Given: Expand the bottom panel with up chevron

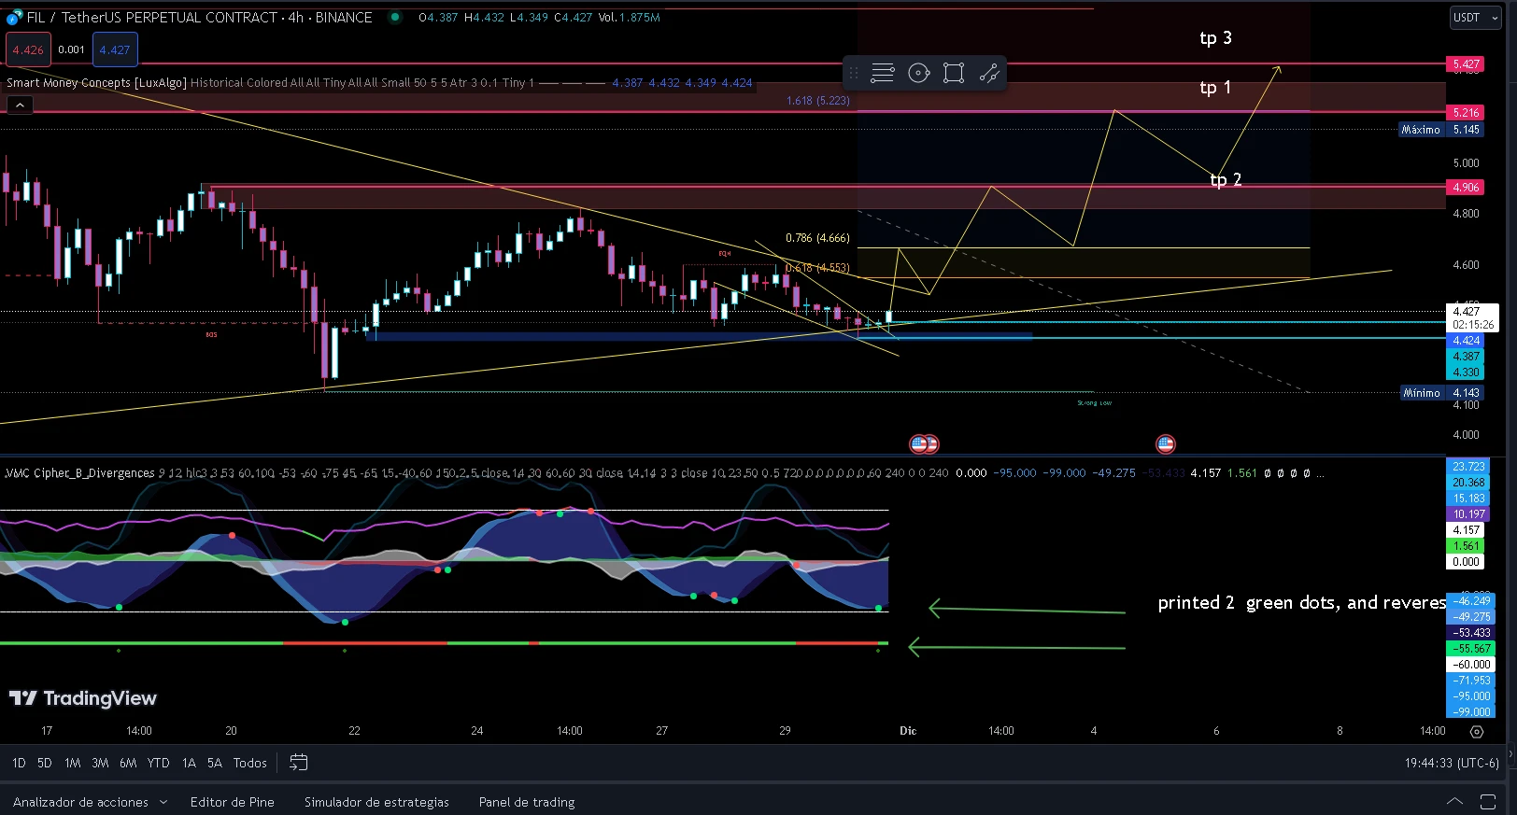Looking at the screenshot, I should 1454,802.
